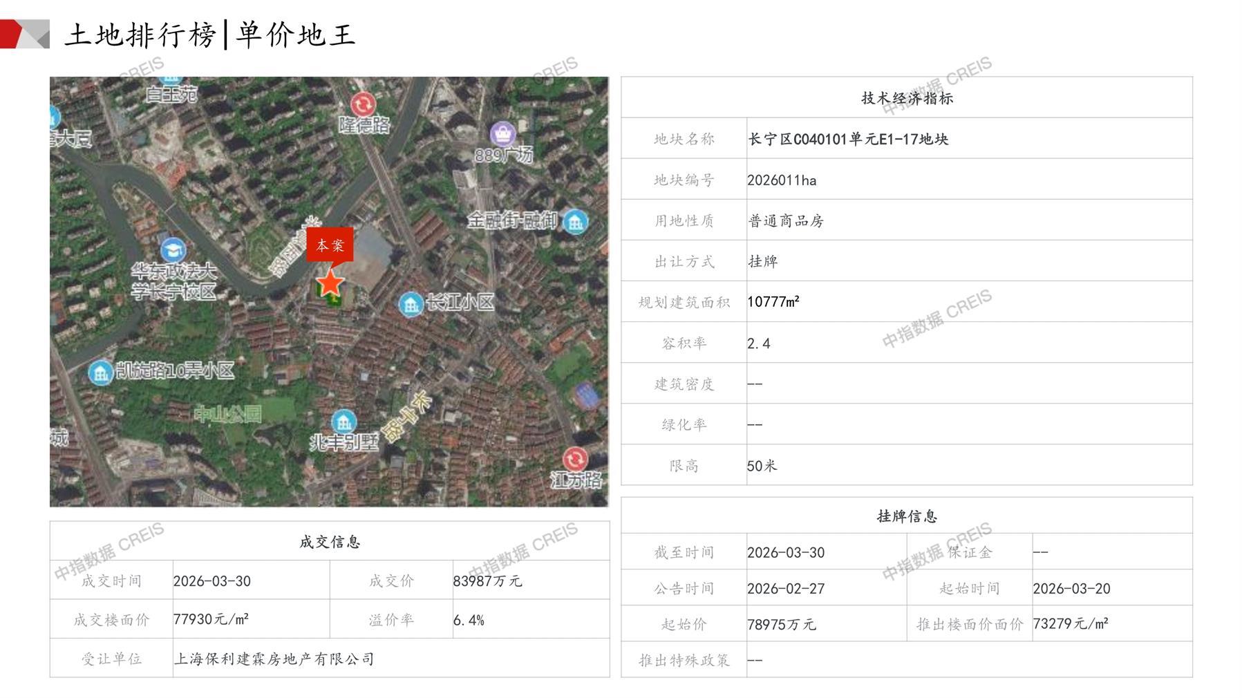
Task: Click the 成交信息 table header
Action: point(330,542)
